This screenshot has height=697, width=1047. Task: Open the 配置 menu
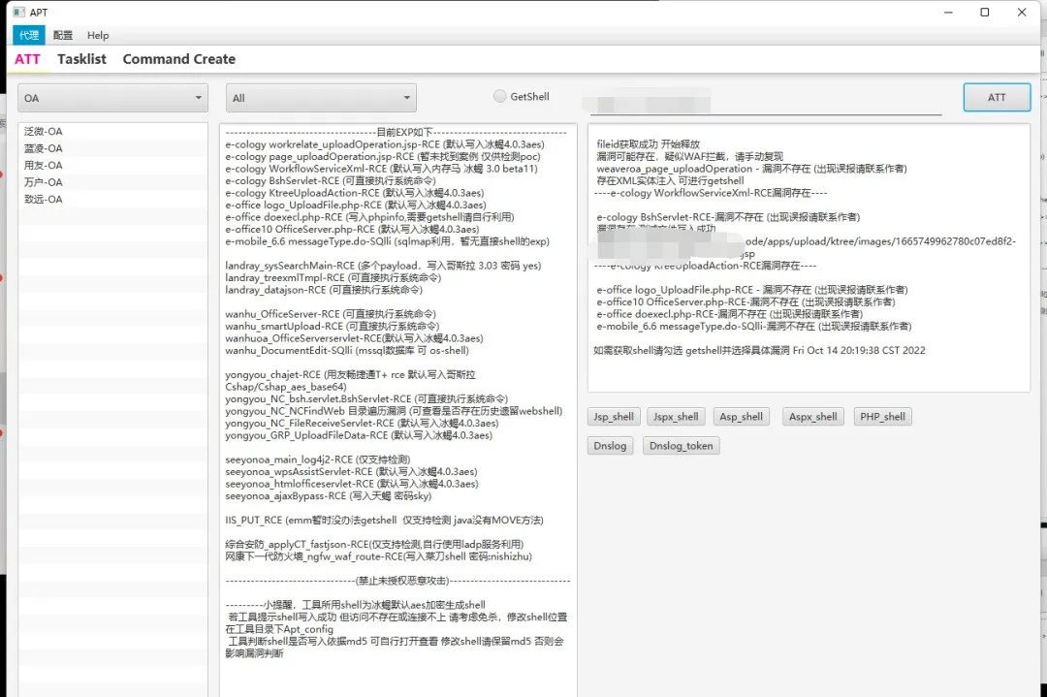(x=63, y=36)
